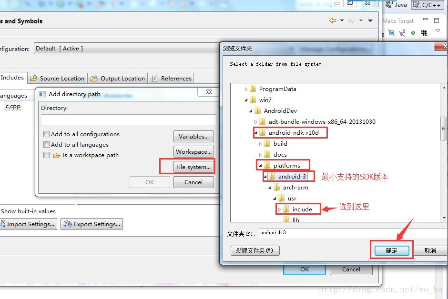Click the Import Settings... button

point(28,224)
